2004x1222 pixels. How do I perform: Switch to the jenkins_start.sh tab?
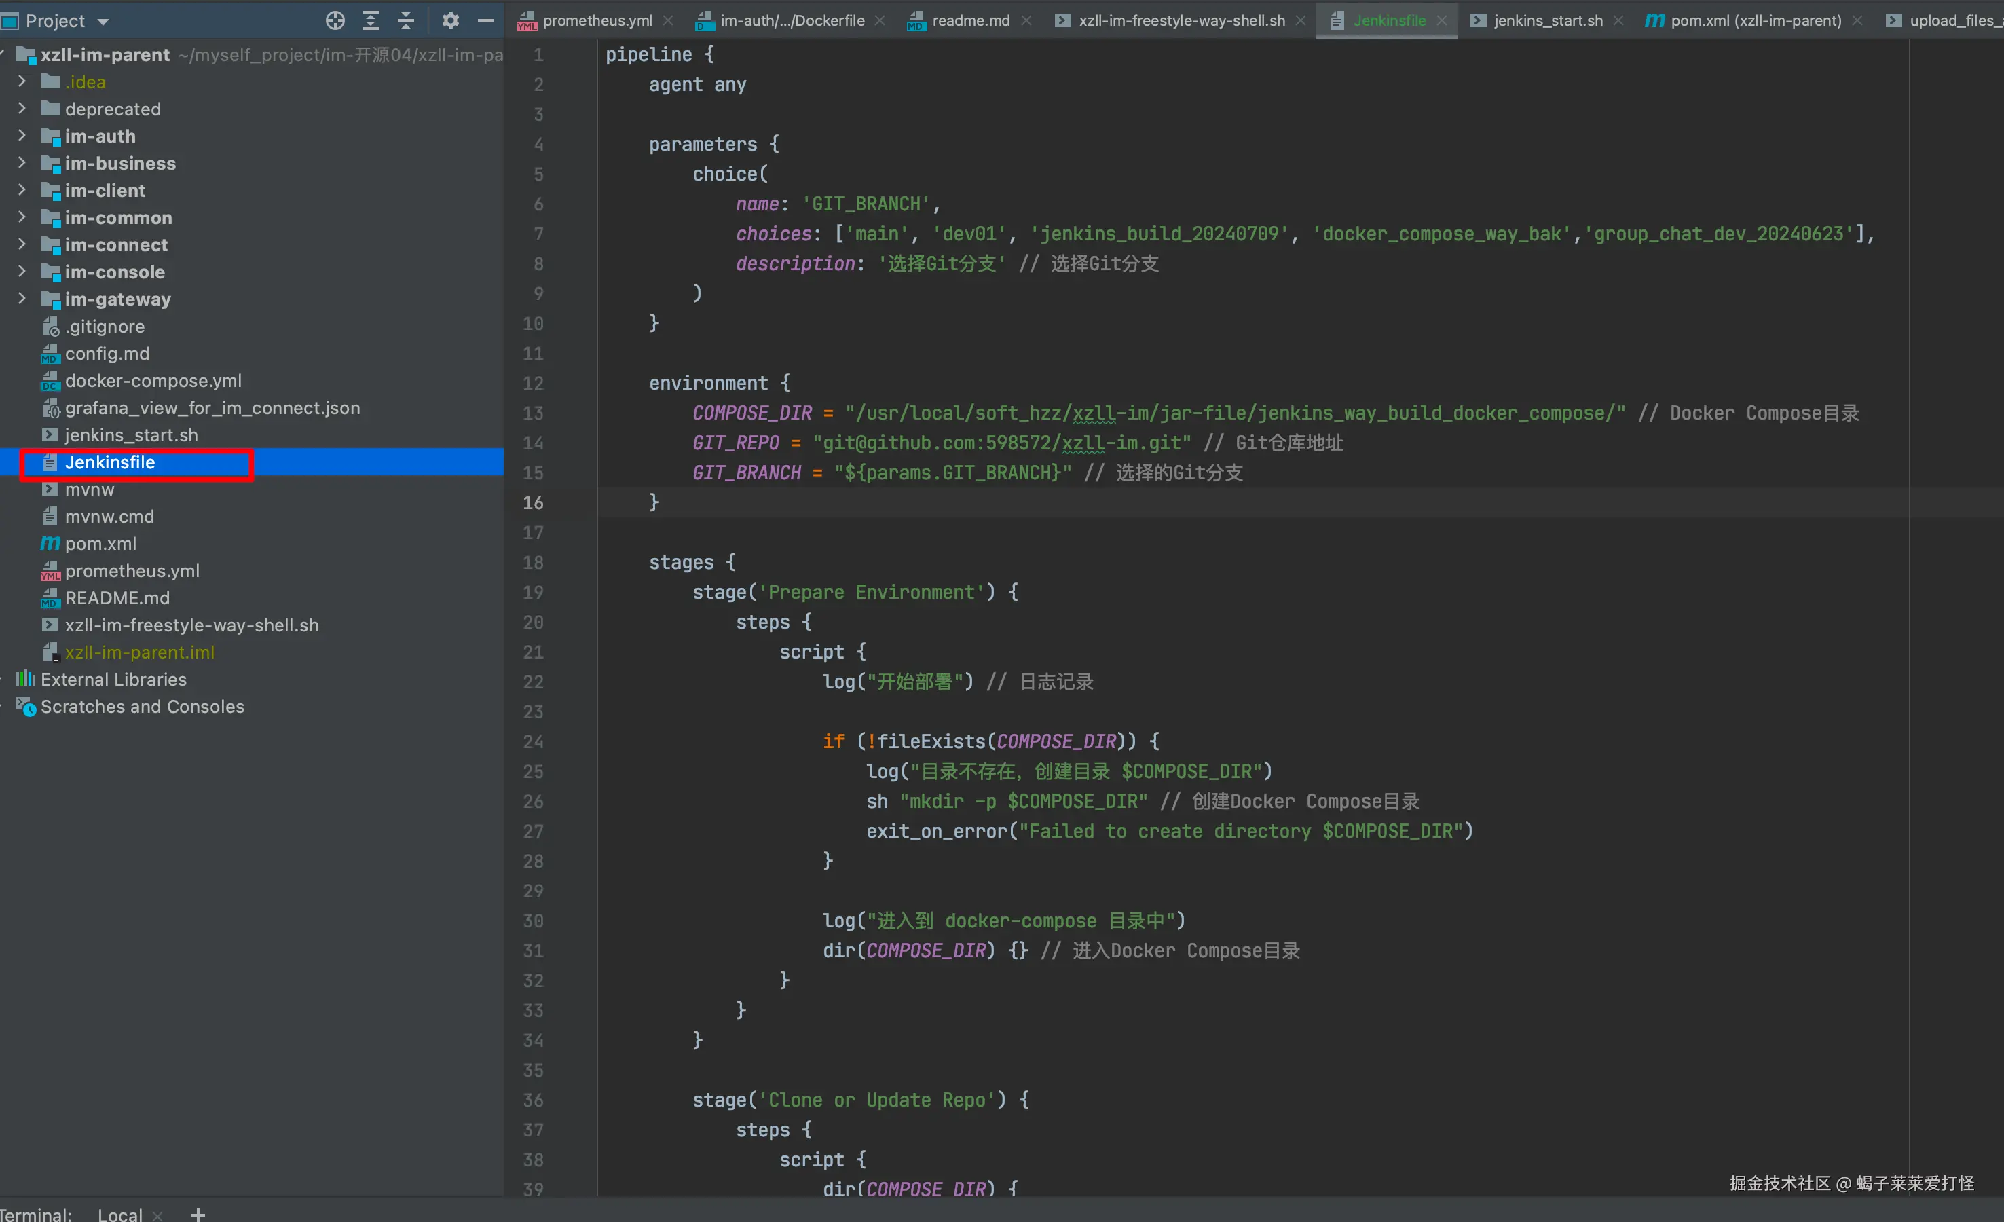pyautogui.click(x=1547, y=20)
